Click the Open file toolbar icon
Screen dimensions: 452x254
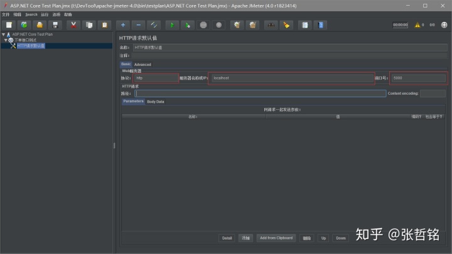(x=40, y=25)
